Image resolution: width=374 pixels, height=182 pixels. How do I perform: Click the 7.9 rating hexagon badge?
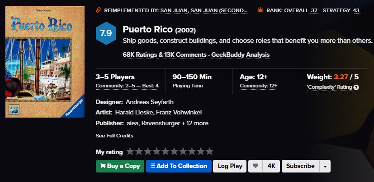(106, 34)
